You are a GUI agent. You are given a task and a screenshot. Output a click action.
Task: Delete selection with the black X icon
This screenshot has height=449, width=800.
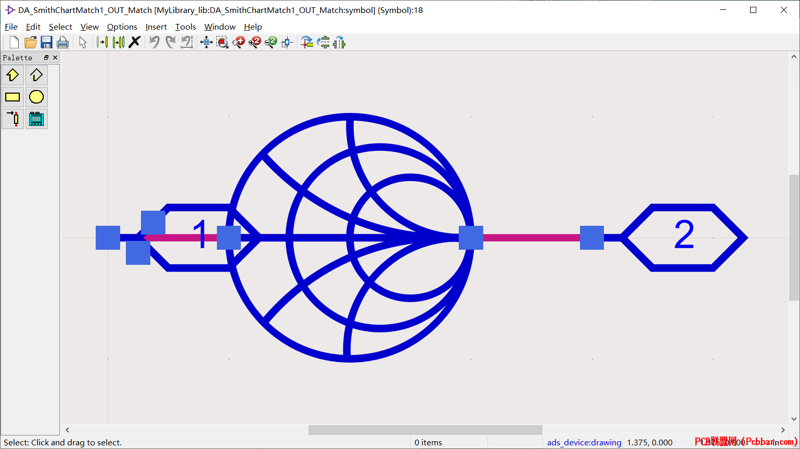(x=135, y=42)
